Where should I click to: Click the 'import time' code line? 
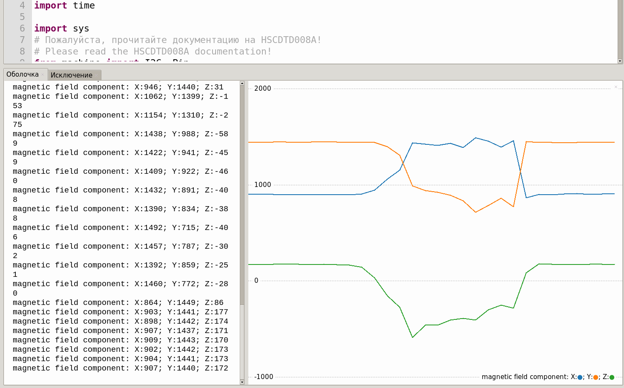click(x=64, y=6)
